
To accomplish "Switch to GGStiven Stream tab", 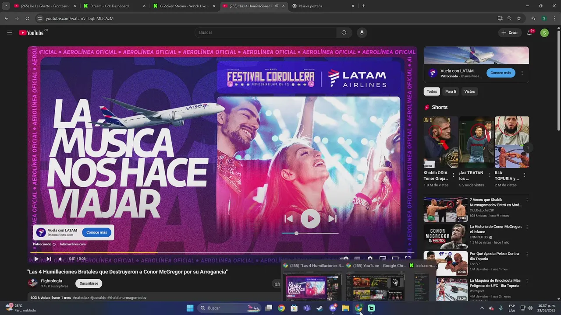I will 185,6.
